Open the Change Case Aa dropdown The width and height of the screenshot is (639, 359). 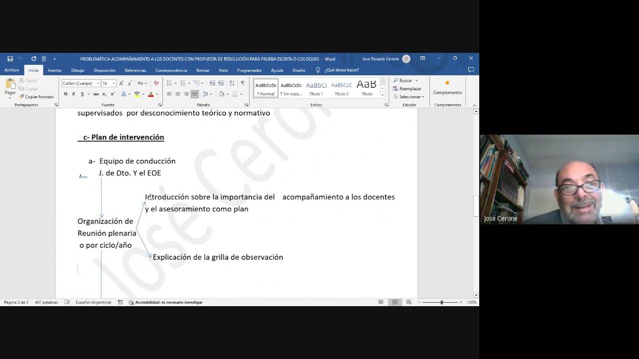(x=142, y=83)
